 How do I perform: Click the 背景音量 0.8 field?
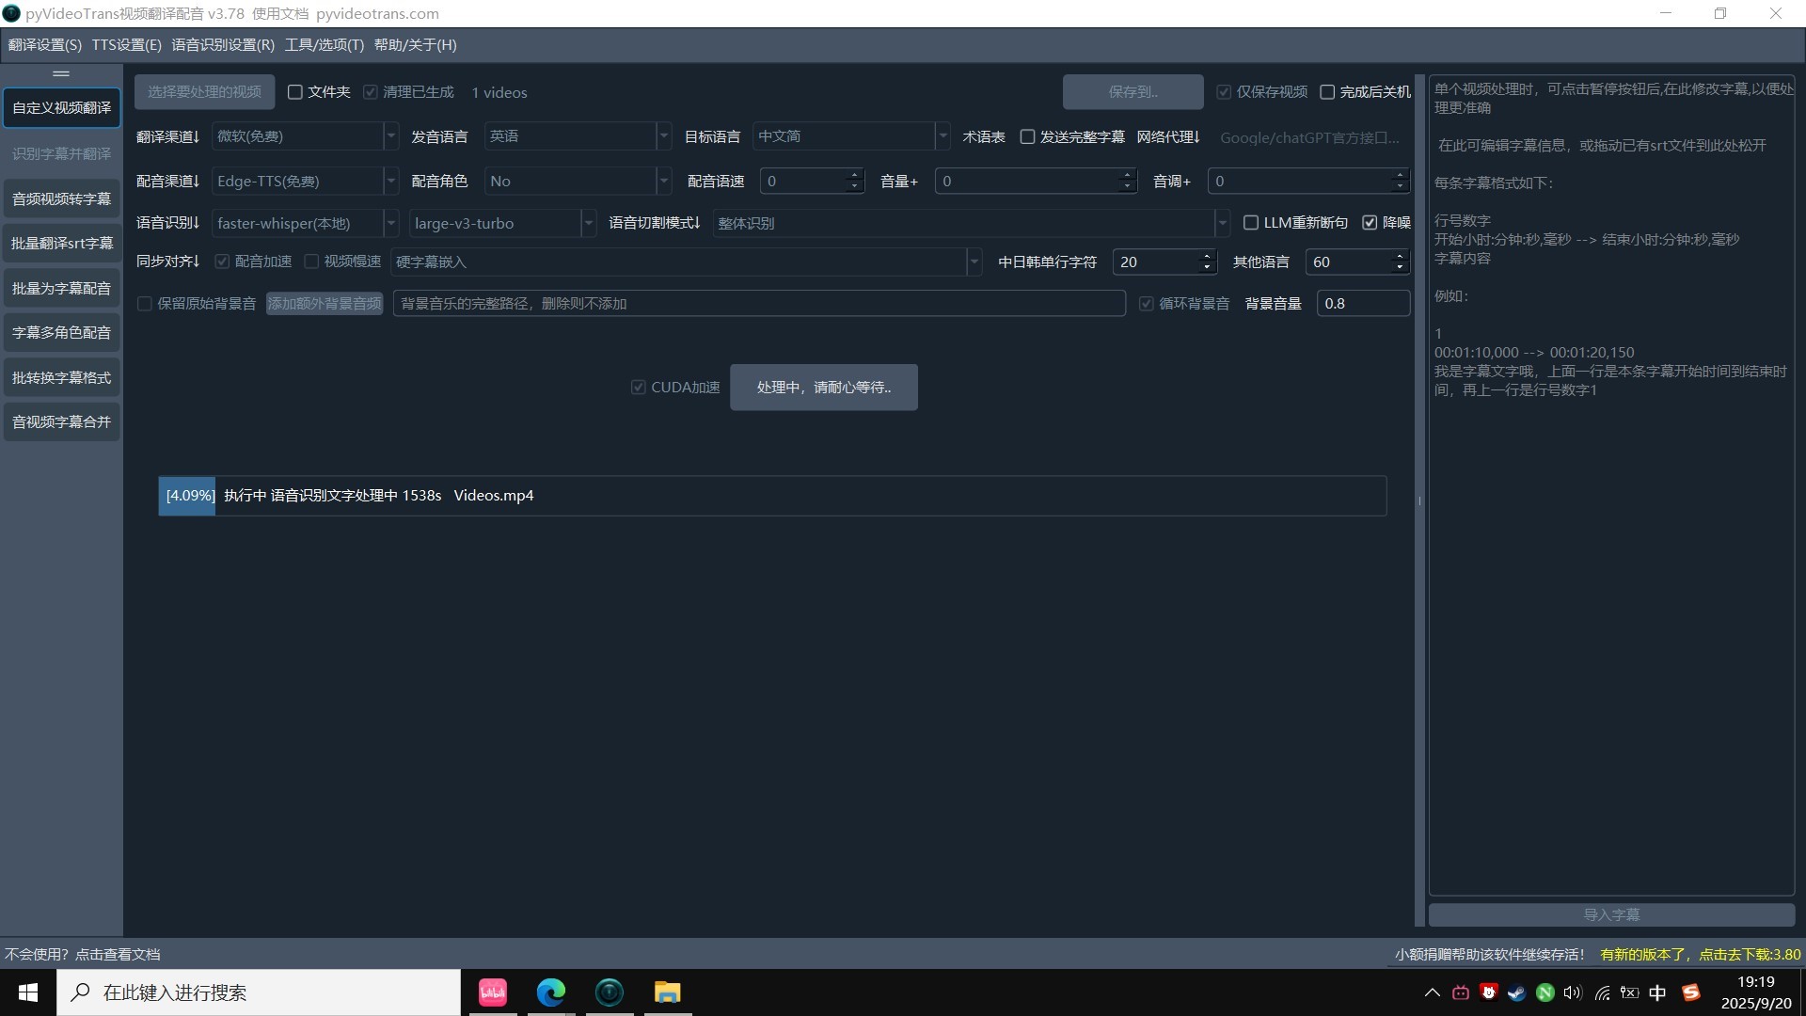[1363, 304]
